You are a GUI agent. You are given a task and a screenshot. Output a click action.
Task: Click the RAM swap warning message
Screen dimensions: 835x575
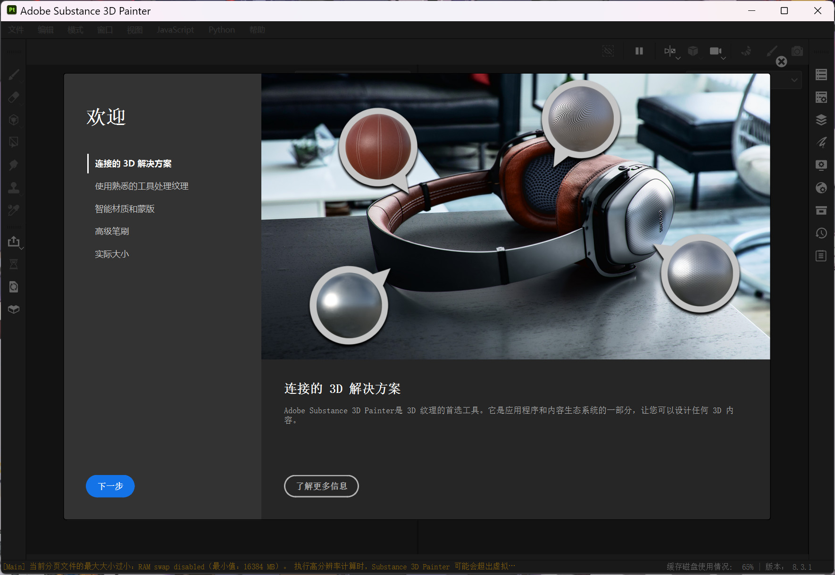point(259,567)
